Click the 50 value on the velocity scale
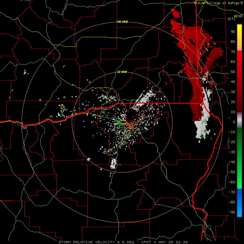Viewport: 244px width, 244px height. tap(233, 72)
